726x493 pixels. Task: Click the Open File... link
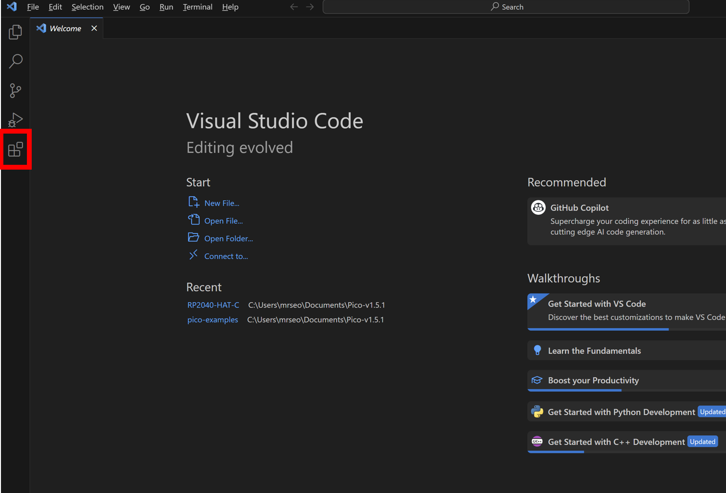(x=223, y=221)
